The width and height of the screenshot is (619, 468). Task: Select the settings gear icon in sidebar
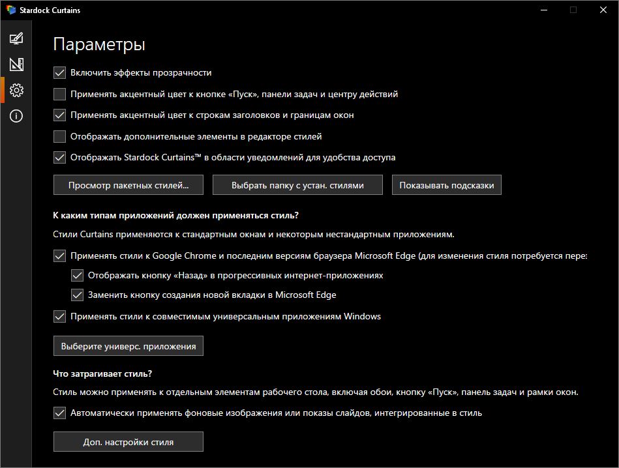coord(16,91)
